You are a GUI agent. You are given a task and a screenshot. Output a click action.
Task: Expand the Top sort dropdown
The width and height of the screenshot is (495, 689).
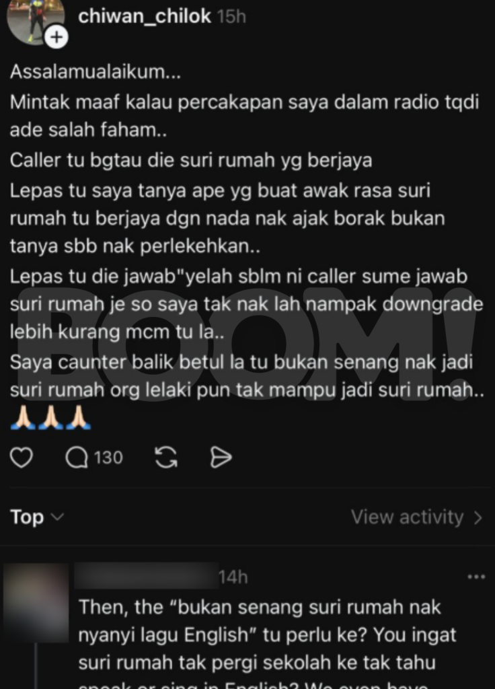pyautogui.click(x=37, y=517)
